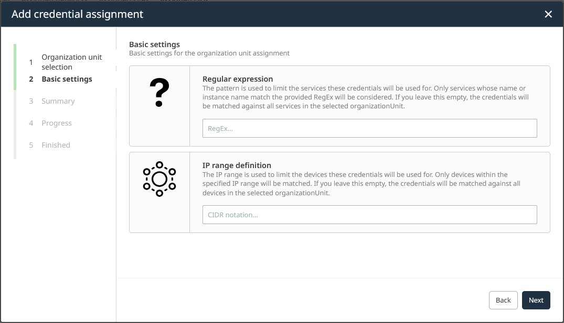Proceed with the Next button
This screenshot has width=564, height=323.
[x=536, y=300]
